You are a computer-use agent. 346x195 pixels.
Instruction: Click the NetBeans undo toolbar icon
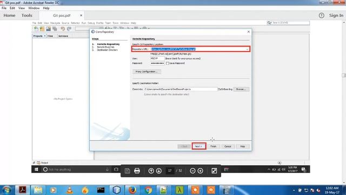pyautogui.click(x=63, y=29)
